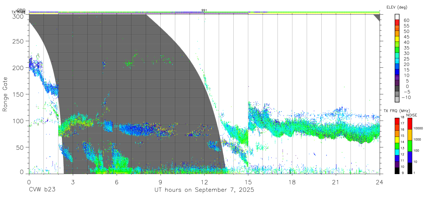Click the 'CVW b23' radar label

[x=42, y=190]
